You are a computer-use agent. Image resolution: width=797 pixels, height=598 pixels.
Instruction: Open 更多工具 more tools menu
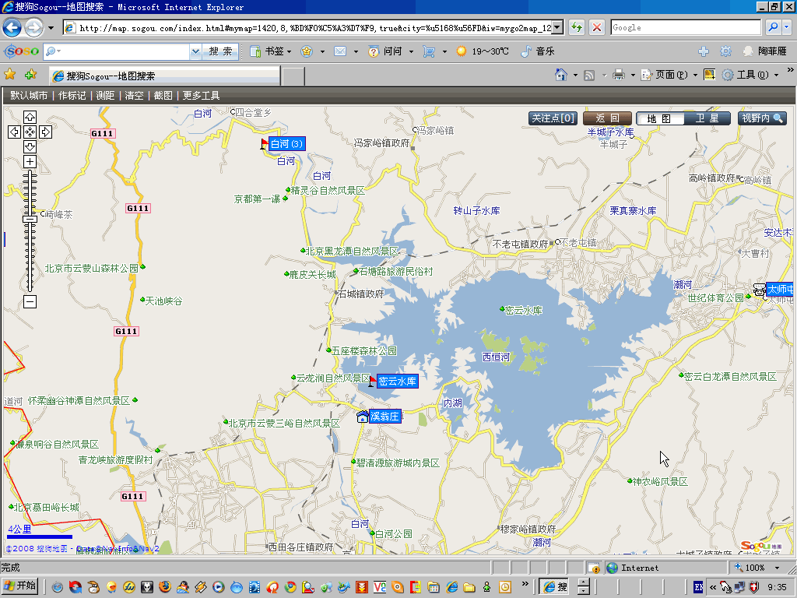(201, 96)
